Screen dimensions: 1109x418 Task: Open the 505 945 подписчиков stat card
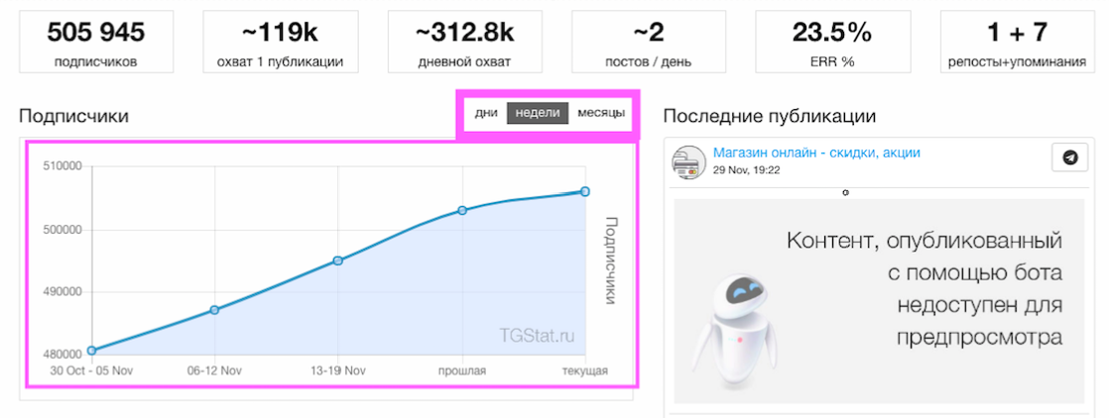pyautogui.click(x=95, y=42)
